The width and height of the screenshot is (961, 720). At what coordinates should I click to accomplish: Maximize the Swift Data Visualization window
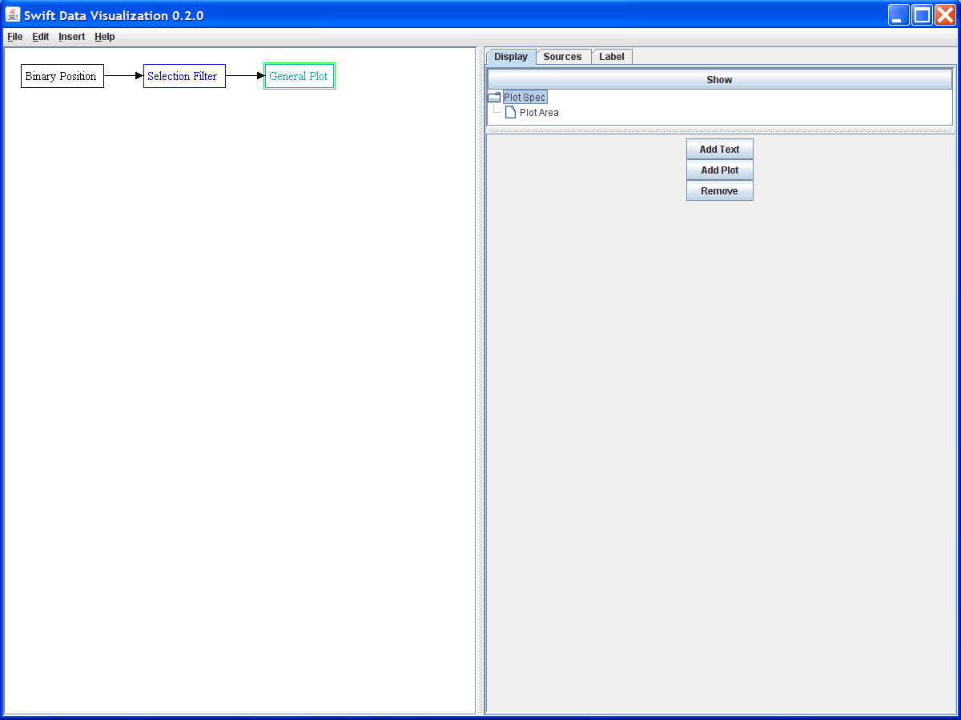(922, 14)
